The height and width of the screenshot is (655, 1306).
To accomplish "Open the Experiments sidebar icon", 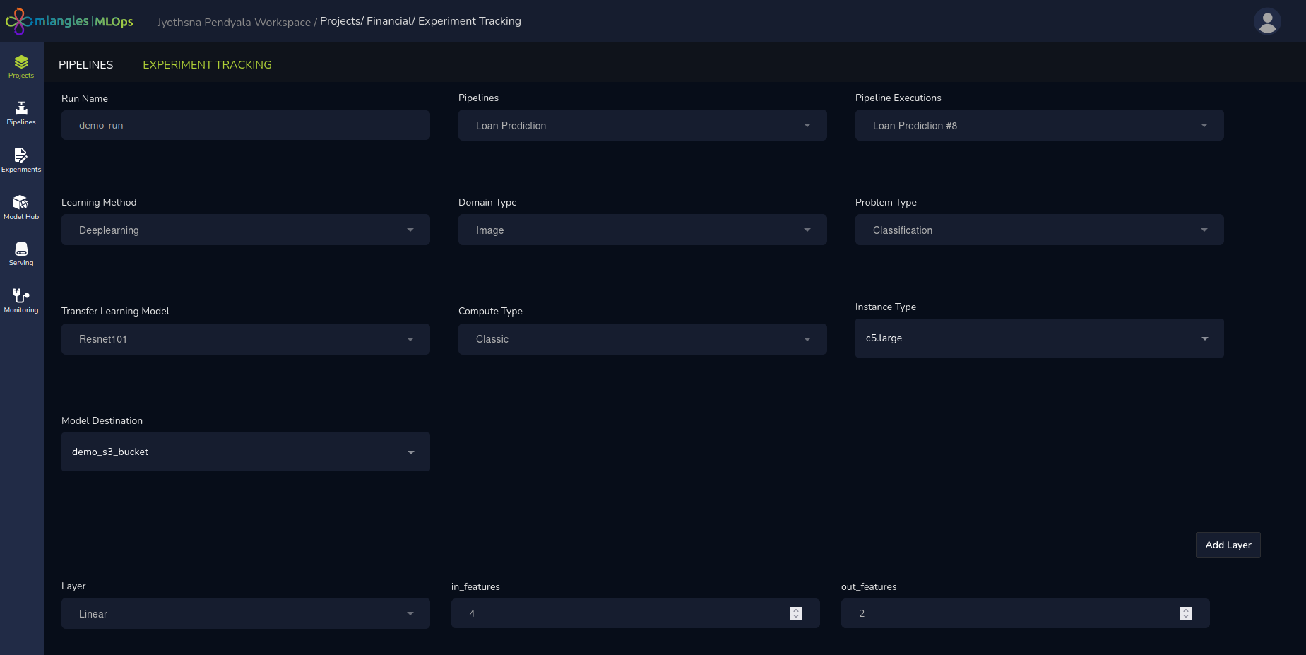I will (x=21, y=160).
